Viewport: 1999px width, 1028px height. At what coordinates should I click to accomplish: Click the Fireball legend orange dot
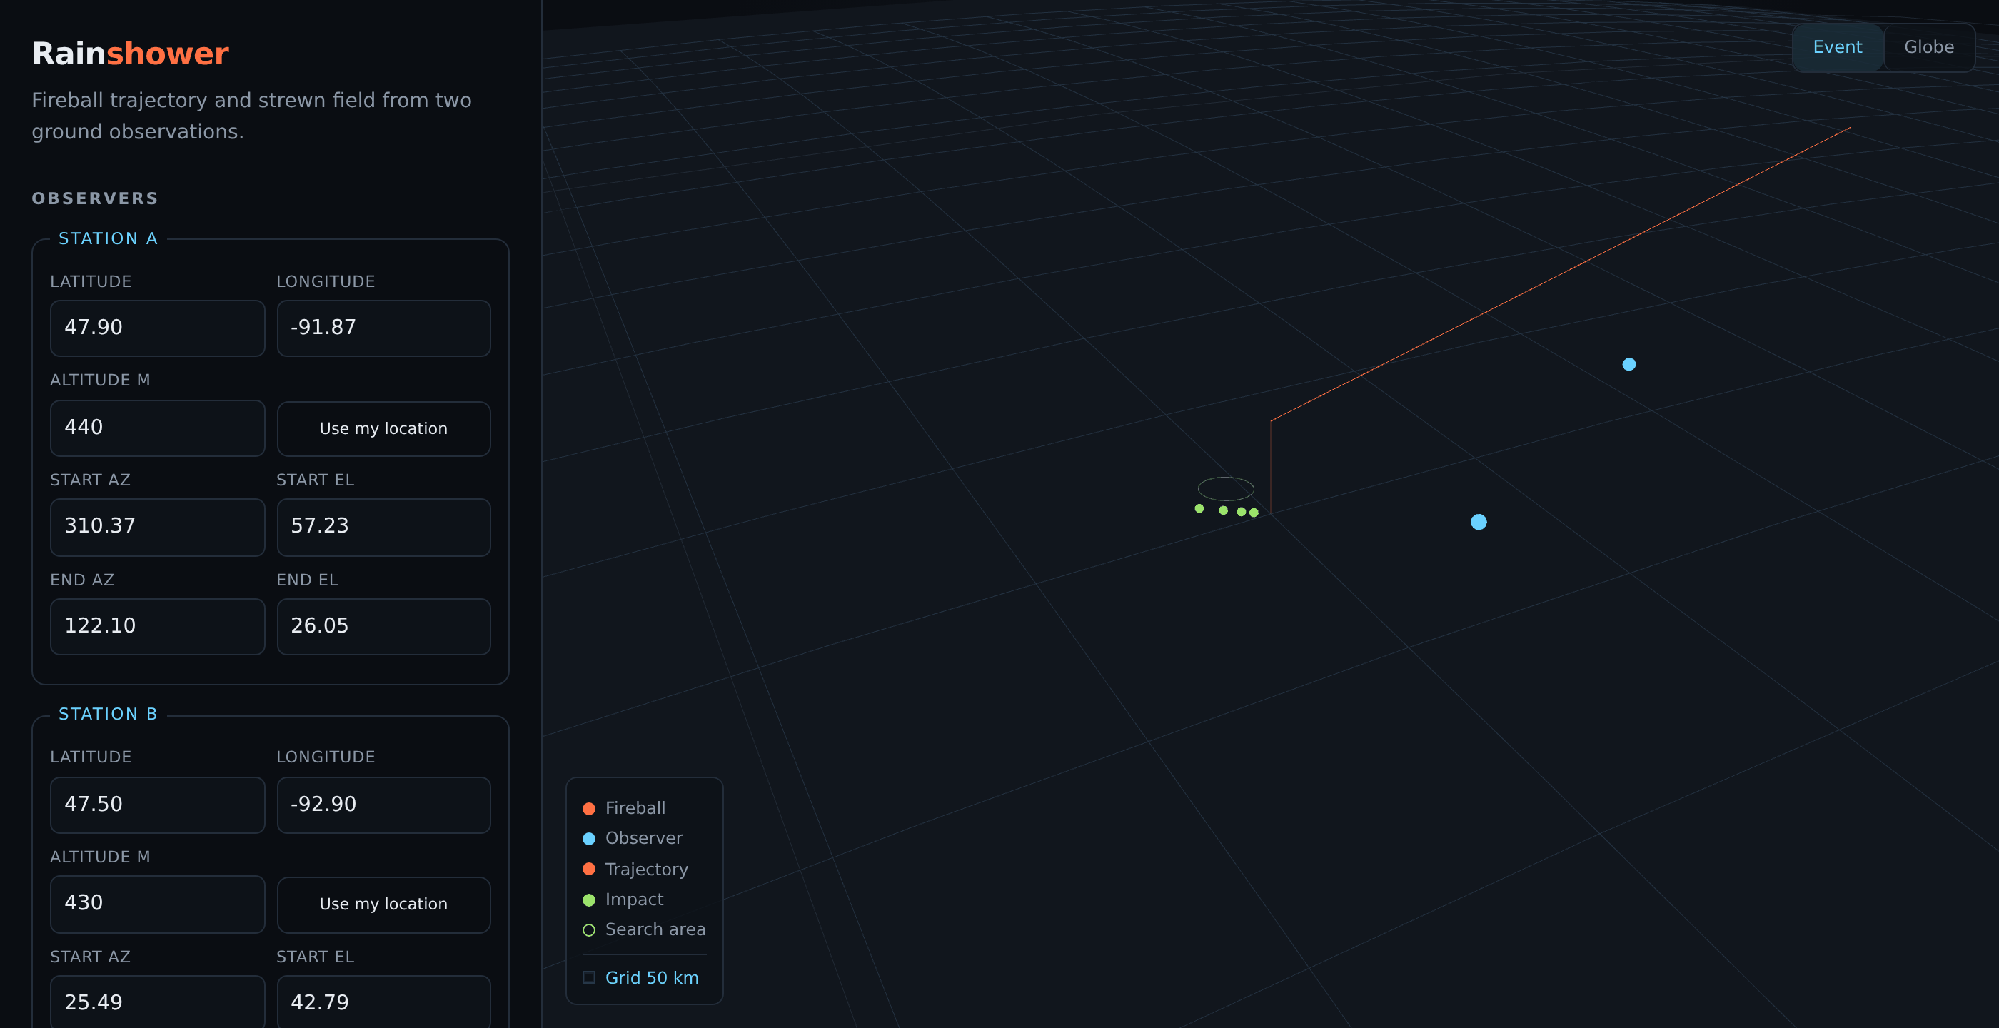coord(589,808)
